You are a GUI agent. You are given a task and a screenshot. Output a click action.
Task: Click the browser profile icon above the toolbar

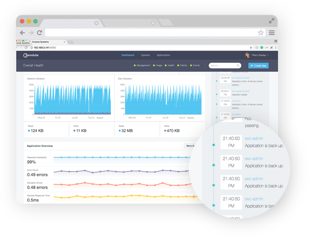point(275,41)
